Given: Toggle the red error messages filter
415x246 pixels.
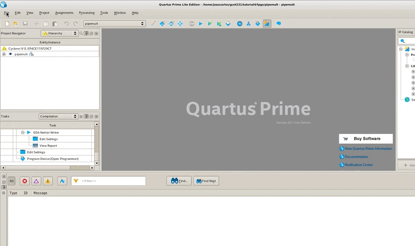Looking at the screenshot, I should pyautogui.click(x=25, y=181).
